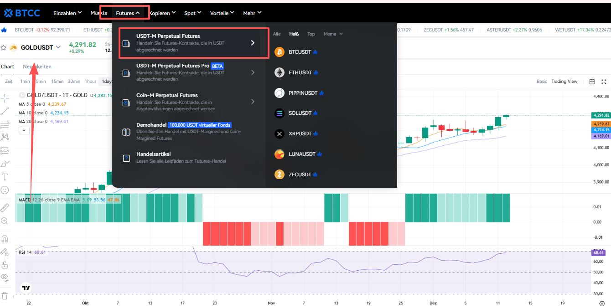Expand the Mehr dropdown menu
Viewport: 611px width, 308px height.
tap(252, 13)
